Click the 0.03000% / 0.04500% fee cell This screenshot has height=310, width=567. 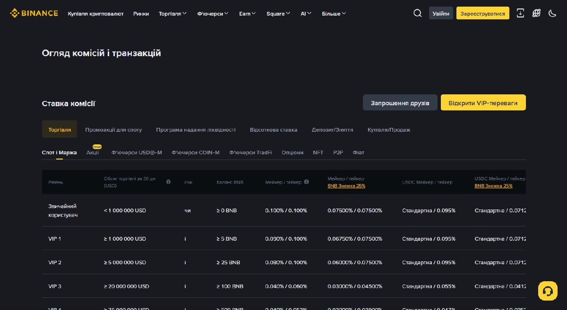coord(355,286)
